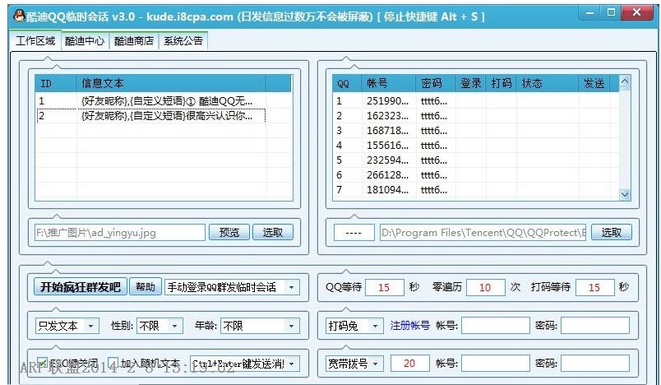This screenshot has height=385, width=661.
Task: Click the 状态 column header
Action: coord(548,83)
